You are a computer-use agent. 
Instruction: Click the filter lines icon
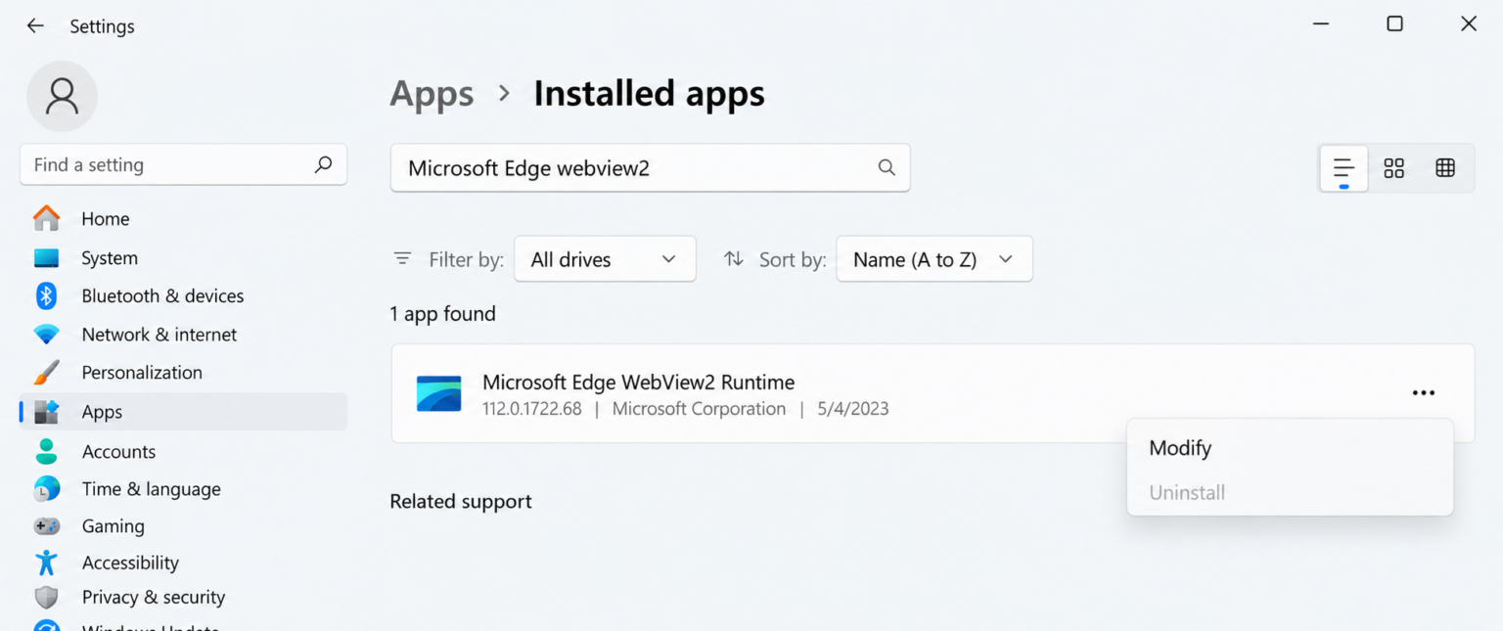(x=402, y=258)
